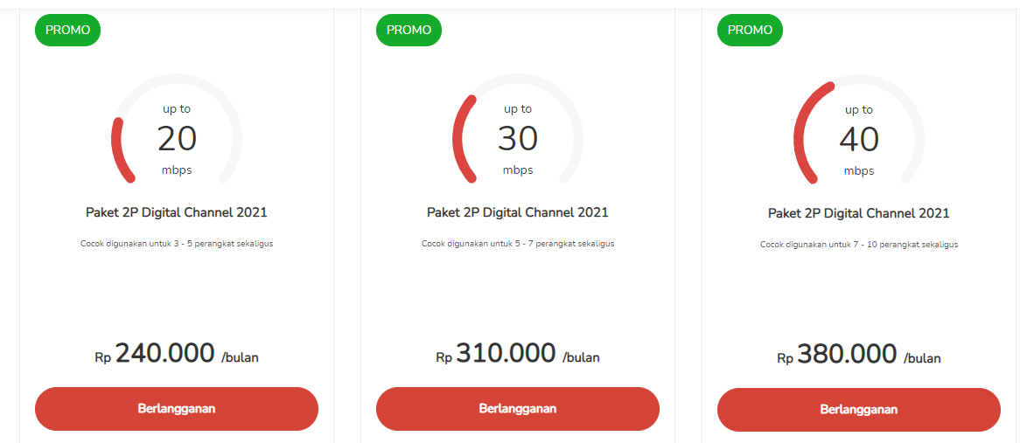Click the PROMO badge on the 40 mbps card
The height and width of the screenshot is (443, 1020).
click(x=750, y=30)
